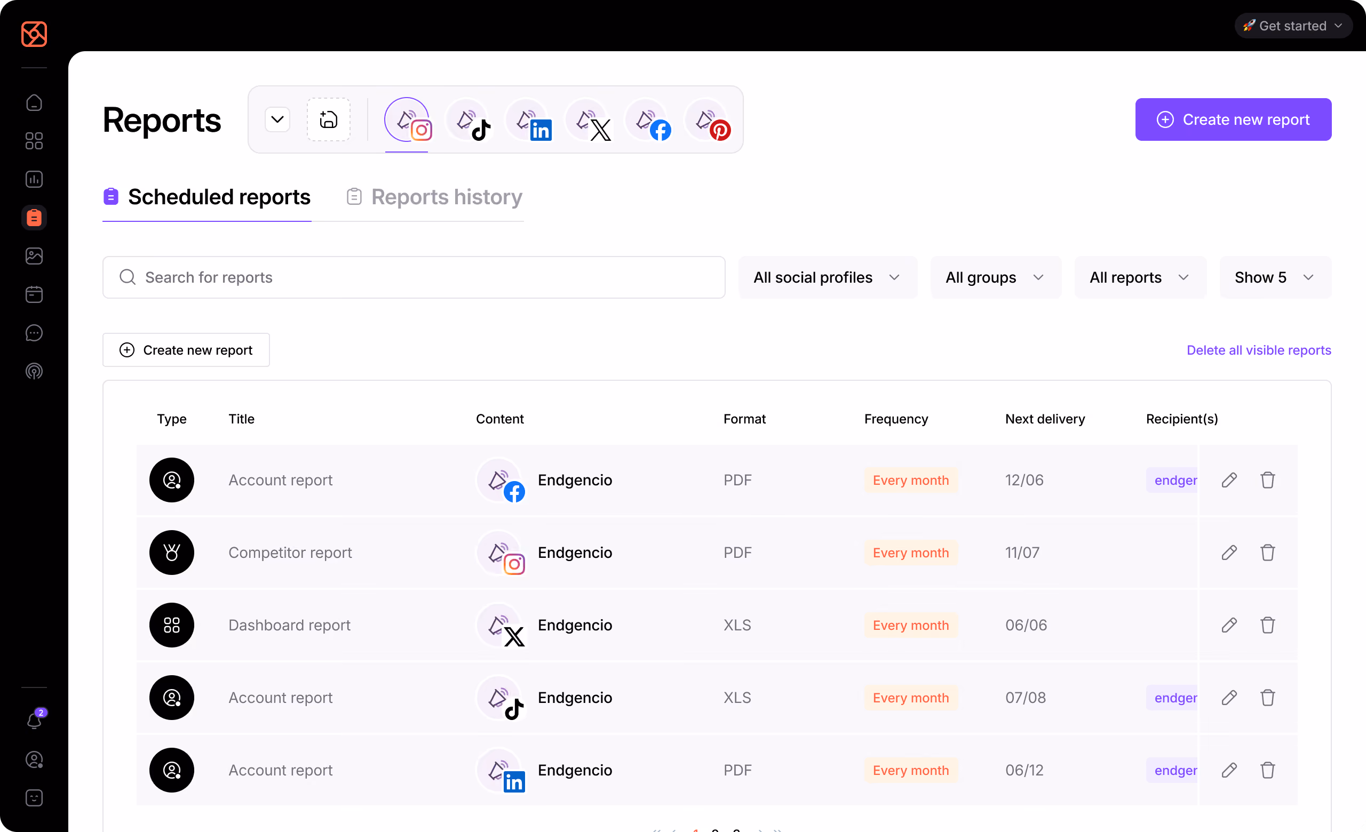
Task: Select the TikTok profile in the profile bar
Action: point(469,120)
